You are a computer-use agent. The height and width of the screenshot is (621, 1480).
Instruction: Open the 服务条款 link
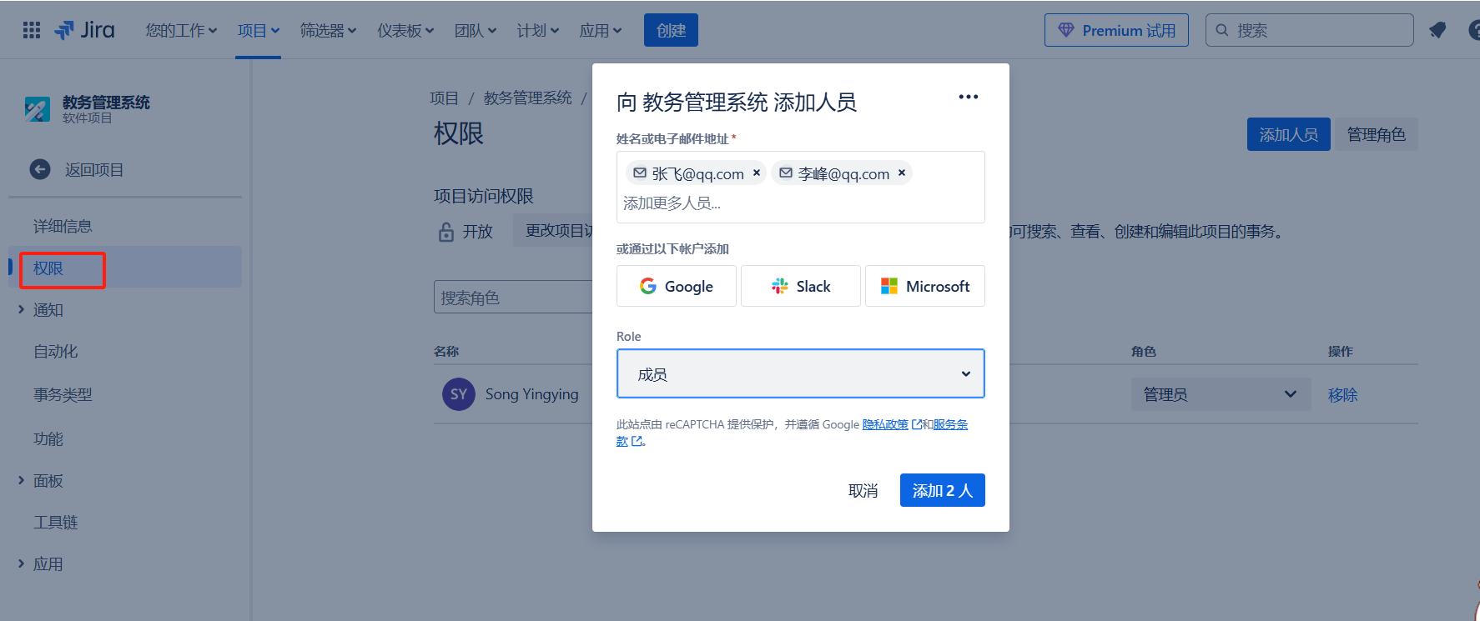coord(950,424)
